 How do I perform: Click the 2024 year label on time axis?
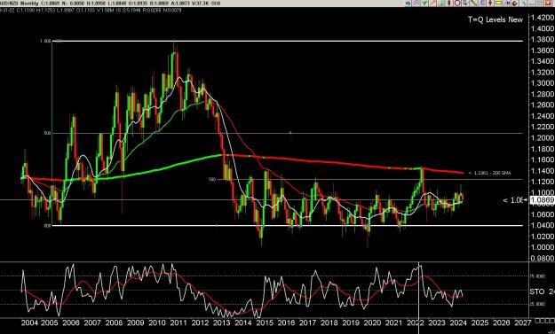458,322
